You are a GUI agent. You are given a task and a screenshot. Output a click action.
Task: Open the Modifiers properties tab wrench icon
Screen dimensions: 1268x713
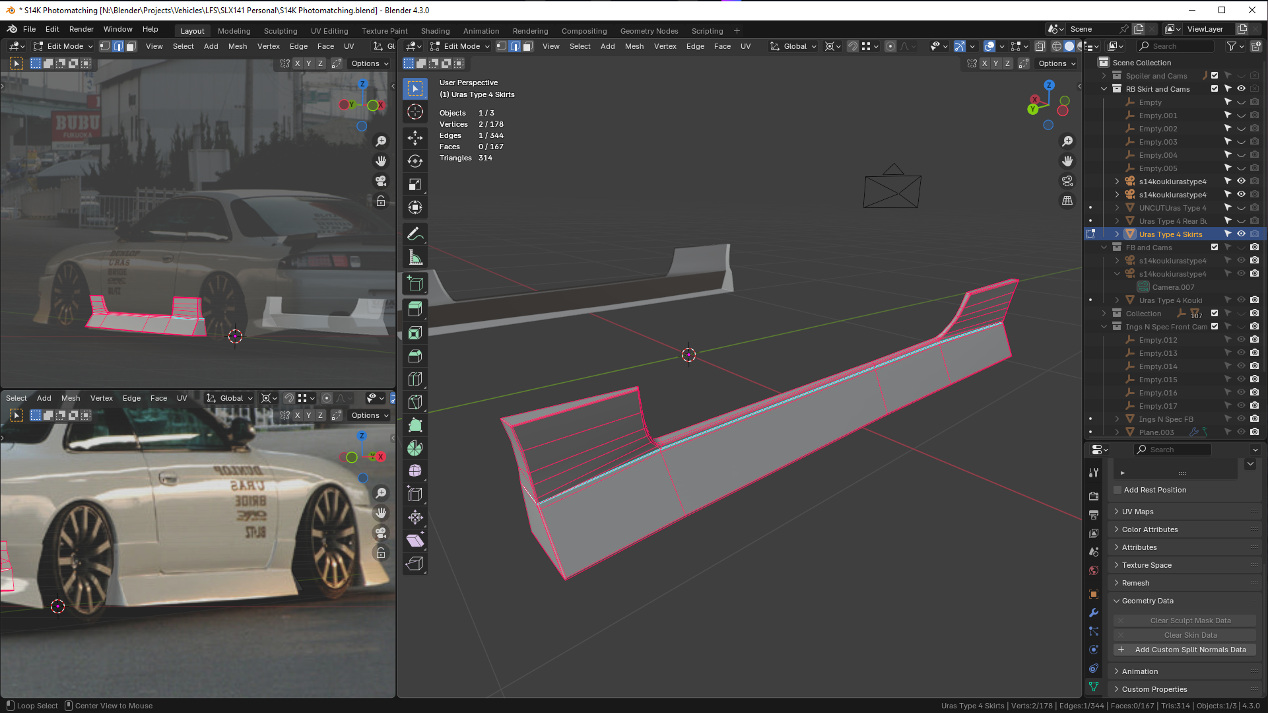(1094, 613)
